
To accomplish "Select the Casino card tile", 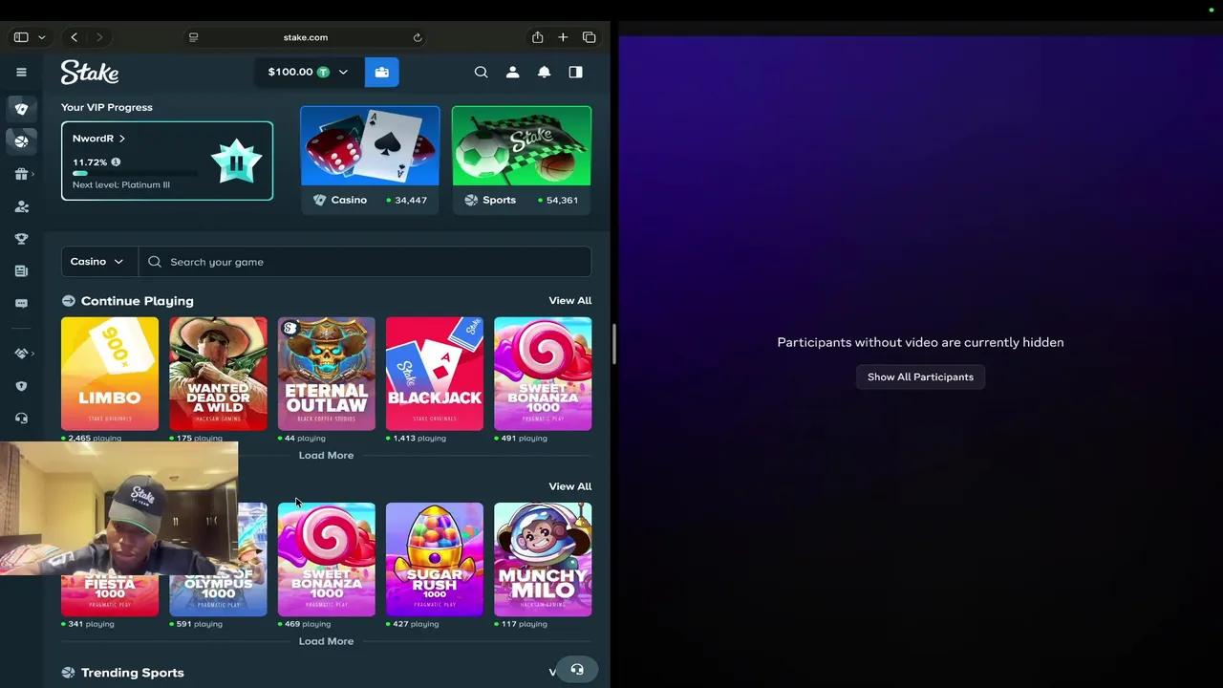I will click(370, 159).
